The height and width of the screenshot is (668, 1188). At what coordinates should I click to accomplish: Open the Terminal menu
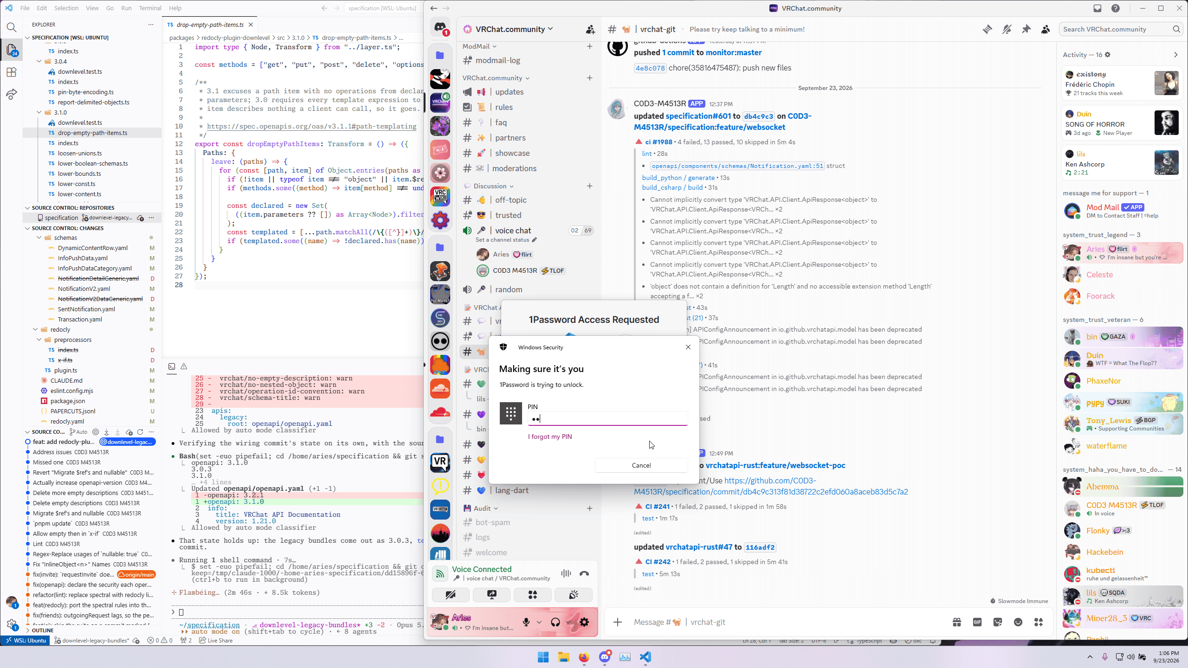pos(150,8)
